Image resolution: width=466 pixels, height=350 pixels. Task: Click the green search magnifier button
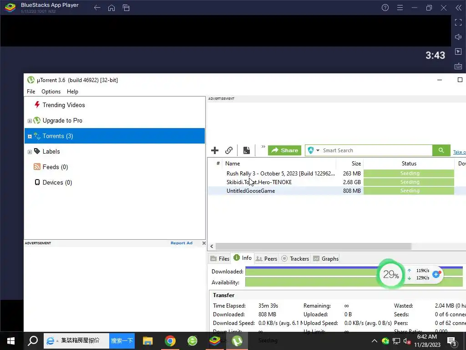click(441, 150)
